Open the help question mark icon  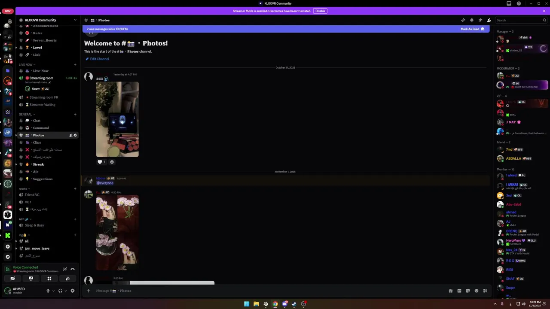pos(519,3)
